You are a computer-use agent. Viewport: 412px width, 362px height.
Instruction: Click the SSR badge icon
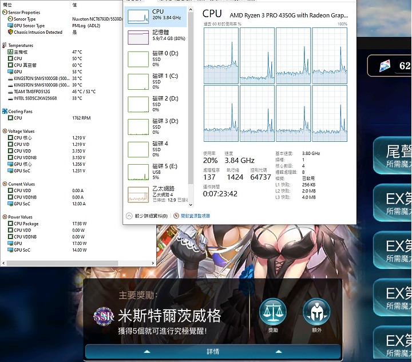104,316
